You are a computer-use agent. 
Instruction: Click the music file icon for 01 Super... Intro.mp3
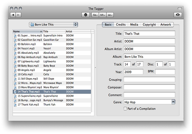coord(15,36)
